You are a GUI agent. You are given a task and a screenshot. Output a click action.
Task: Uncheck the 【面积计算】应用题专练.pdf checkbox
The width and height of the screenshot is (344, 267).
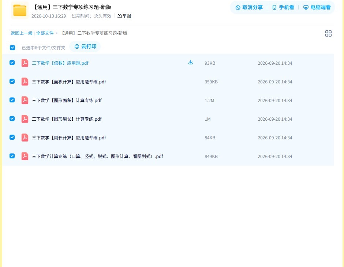tap(12, 81)
